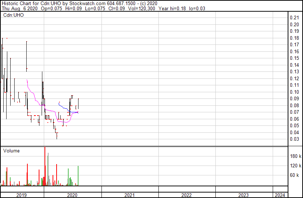Select the 2020 year label on timeline
303x198 pixels.
pos(73,195)
